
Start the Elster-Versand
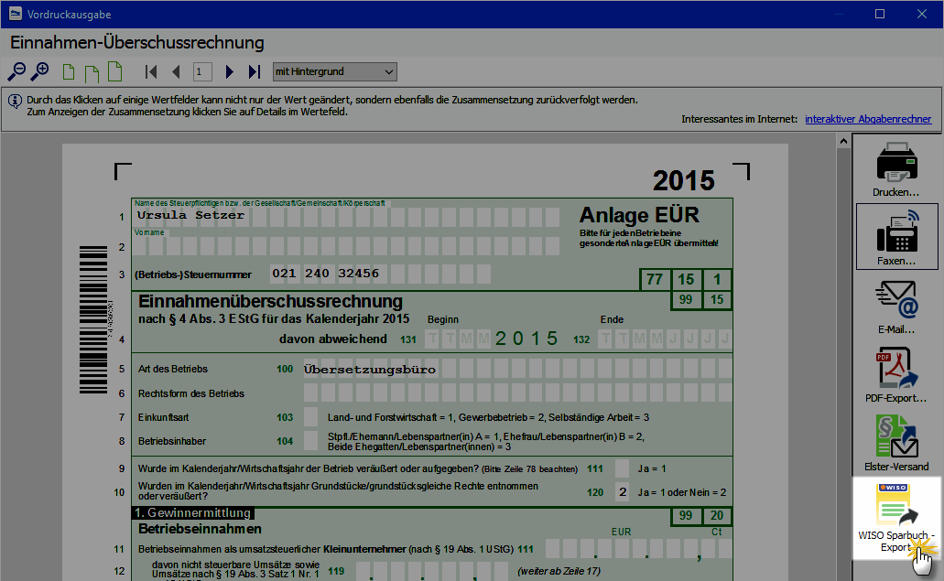896,443
